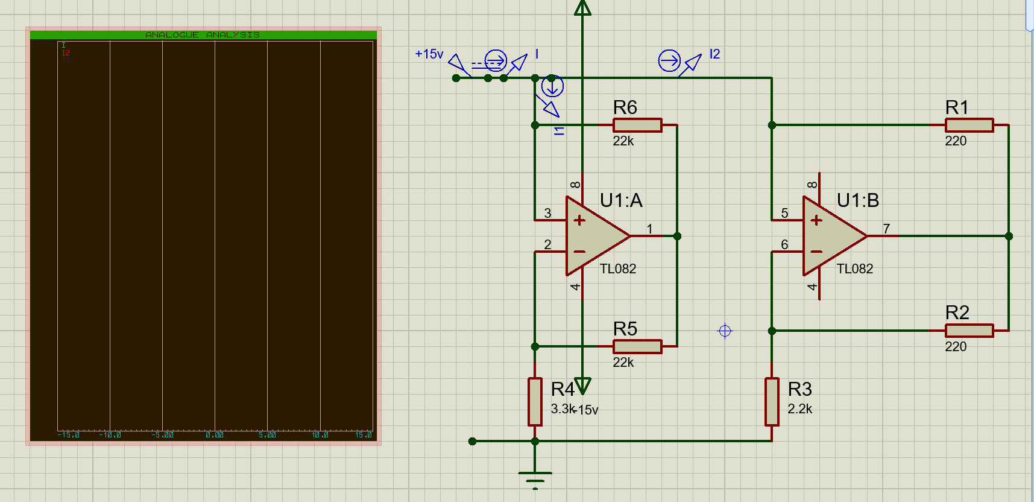
Task: Select resistor R5 22k
Action: point(637,346)
